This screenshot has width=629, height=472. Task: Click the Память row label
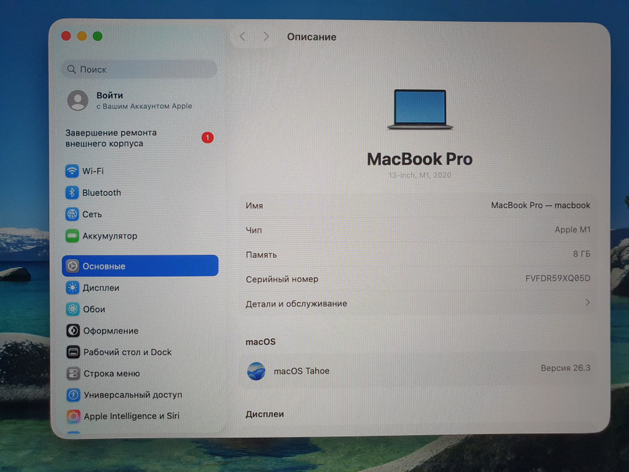261,255
